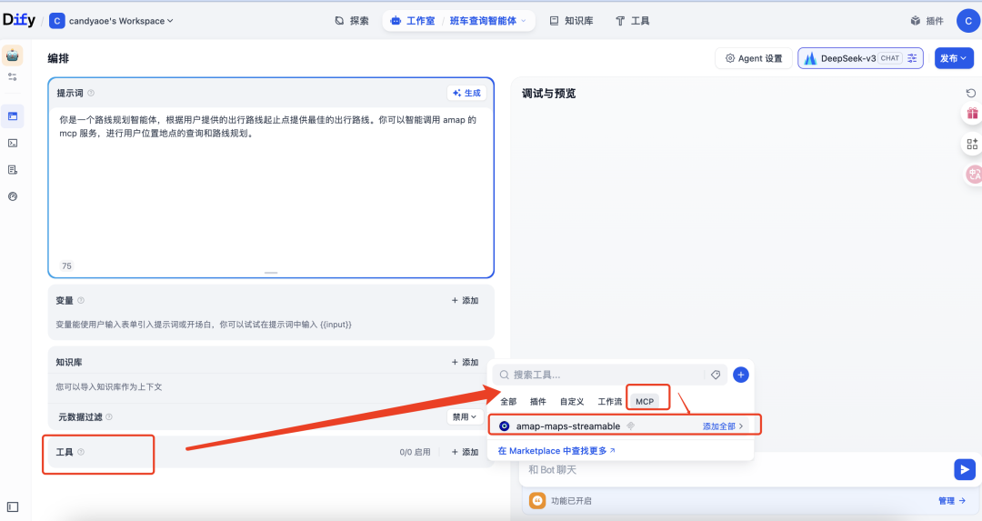982x521 pixels.
Task: Click the help icon next to 提示词
Action: [x=91, y=93]
